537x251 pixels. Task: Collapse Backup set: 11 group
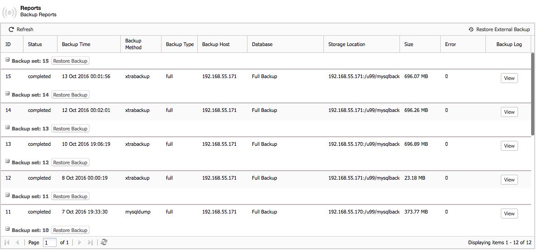8,195
